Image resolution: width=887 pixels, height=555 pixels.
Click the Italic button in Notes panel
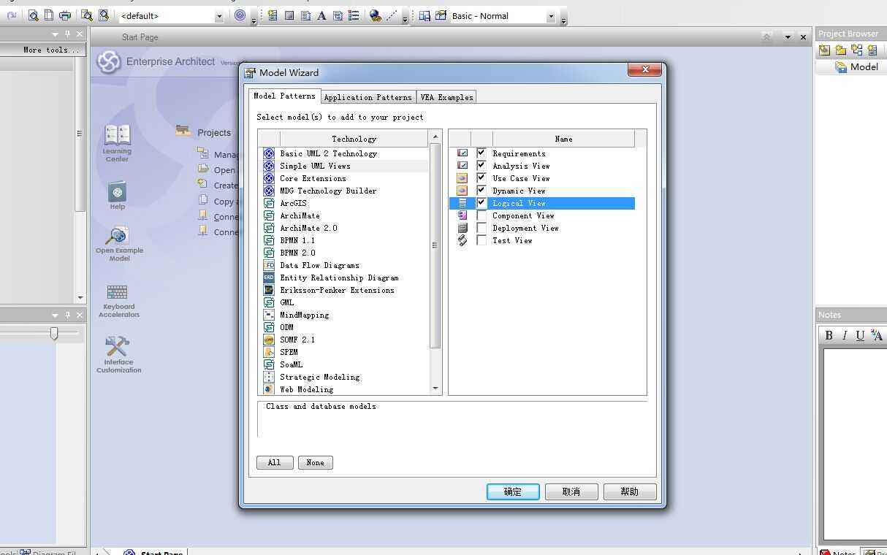tap(845, 335)
